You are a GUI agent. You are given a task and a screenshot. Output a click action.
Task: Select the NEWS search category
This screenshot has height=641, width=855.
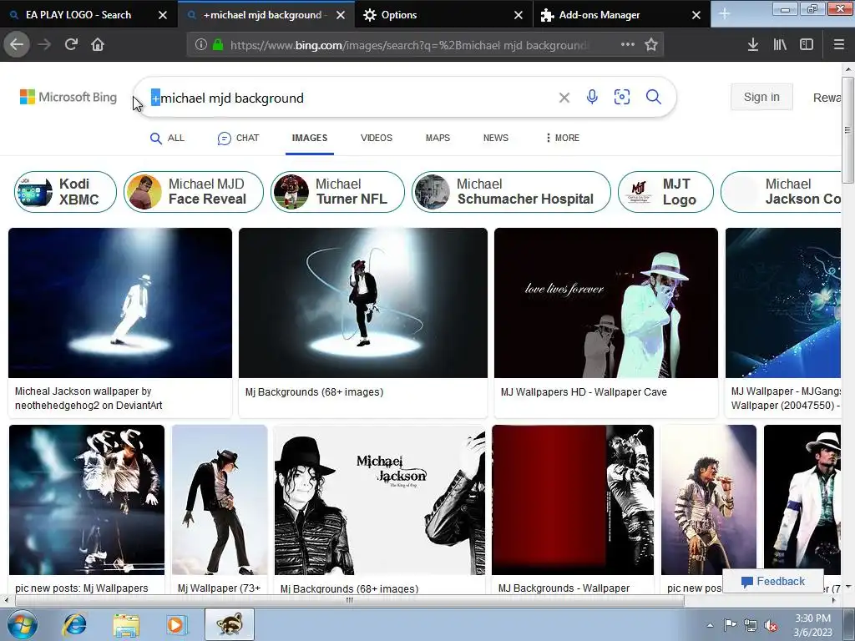(495, 138)
